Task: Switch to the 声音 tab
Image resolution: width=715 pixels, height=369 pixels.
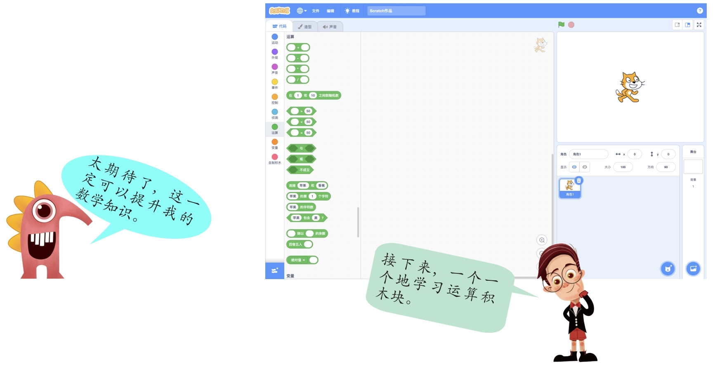Action: tap(330, 26)
